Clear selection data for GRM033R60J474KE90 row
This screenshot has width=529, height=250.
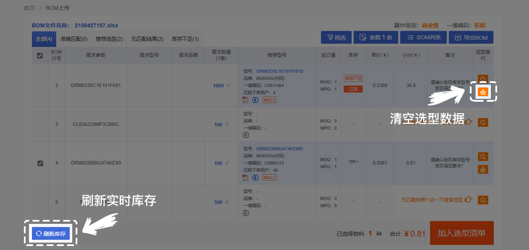tap(483, 169)
